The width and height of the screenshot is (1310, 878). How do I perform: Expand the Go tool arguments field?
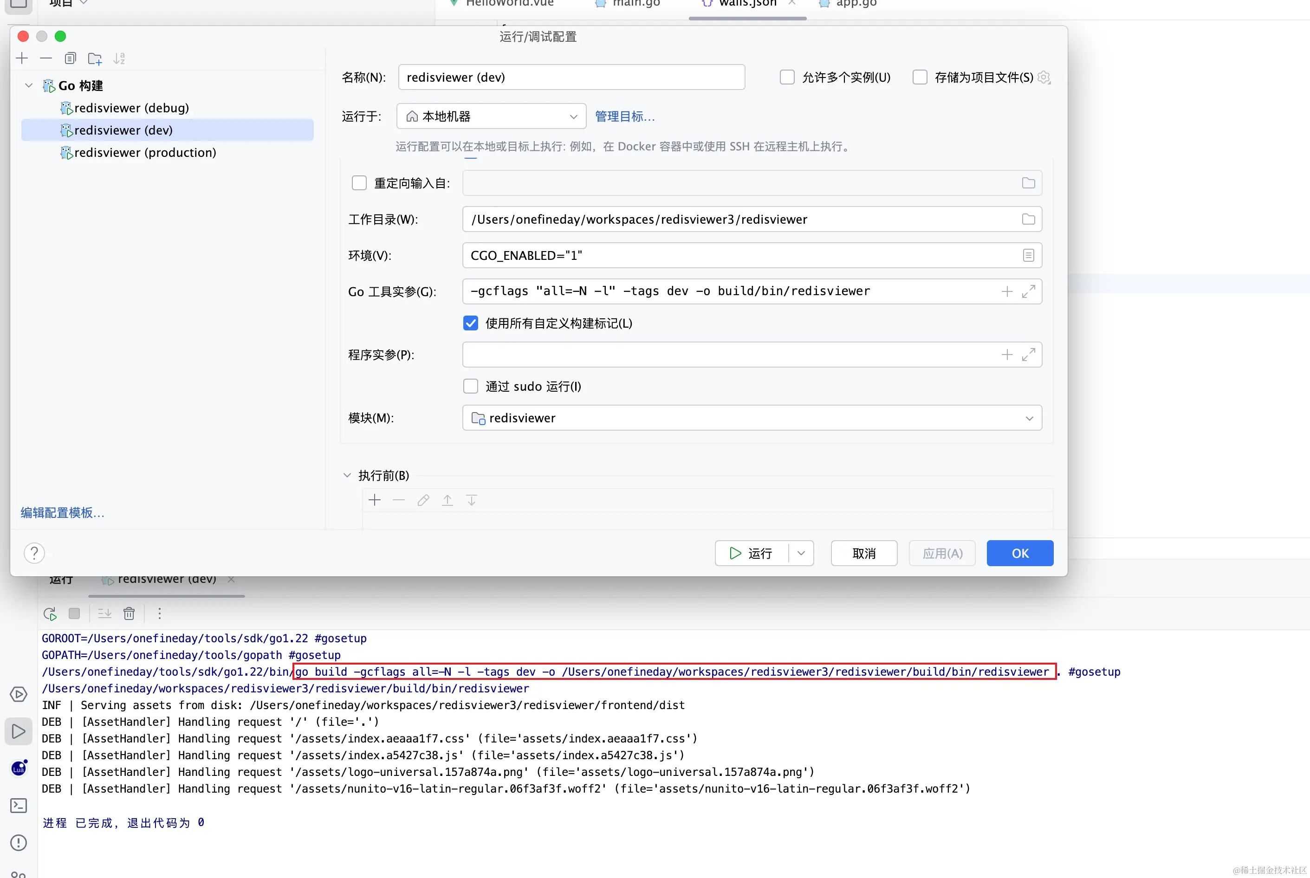tap(1028, 291)
